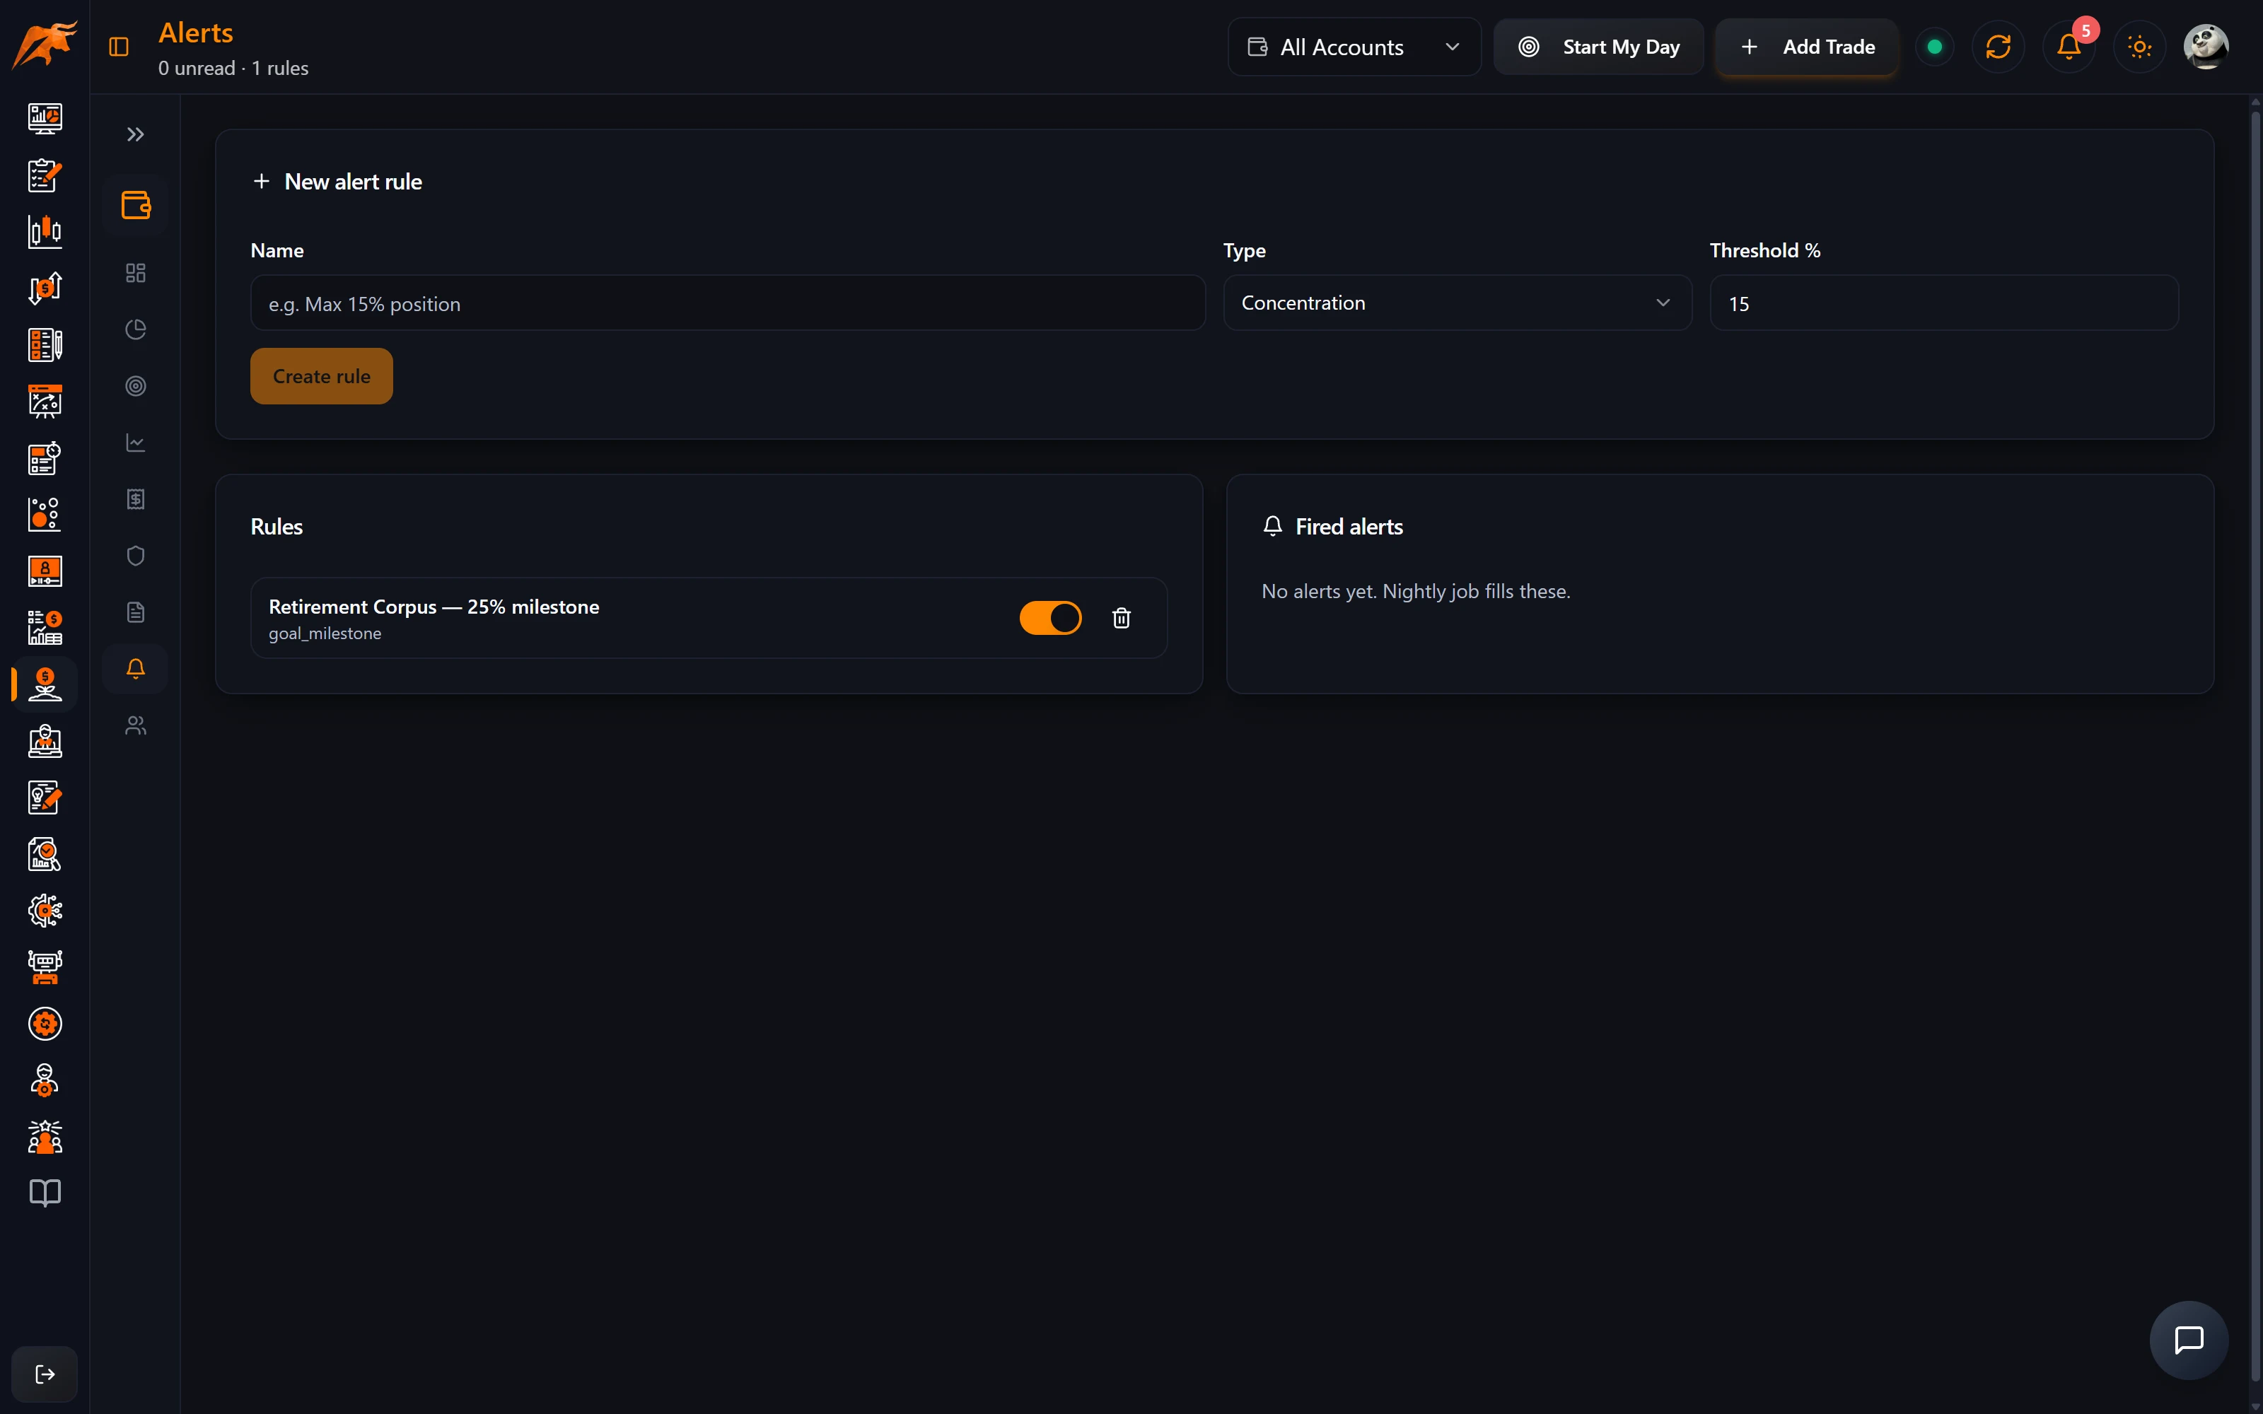Open the strategy playbook board icon
This screenshot has width=2263, height=1414.
[x=45, y=401]
